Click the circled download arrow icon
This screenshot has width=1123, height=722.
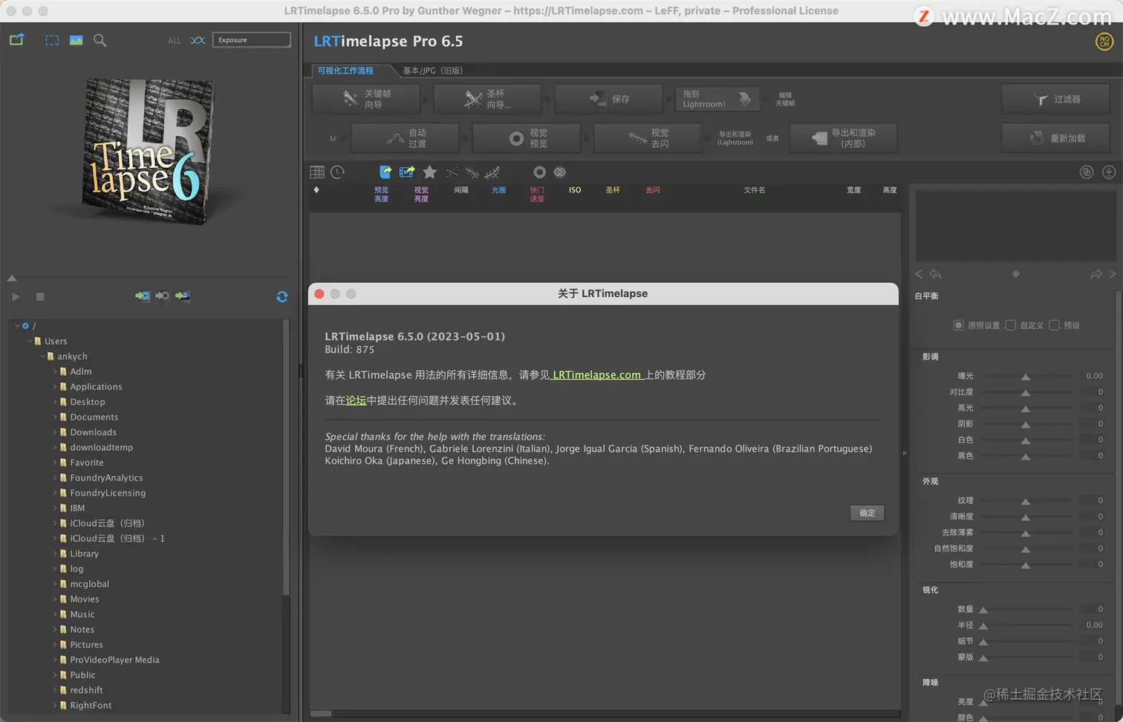click(x=1109, y=172)
